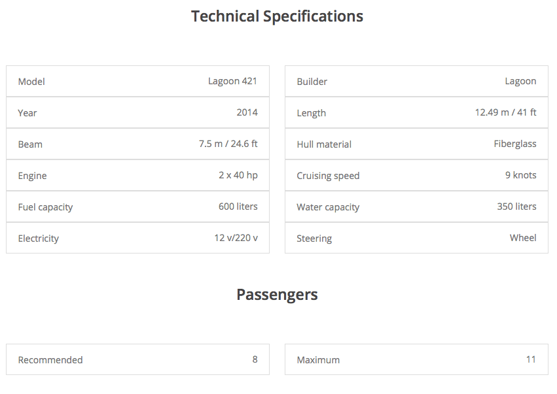Select the Fuel capacity label
The width and height of the screenshot is (557, 394).
(x=45, y=207)
